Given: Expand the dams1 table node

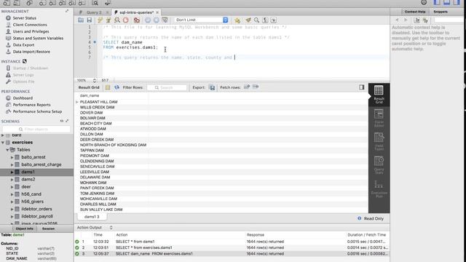Looking at the screenshot, I should [12, 172].
